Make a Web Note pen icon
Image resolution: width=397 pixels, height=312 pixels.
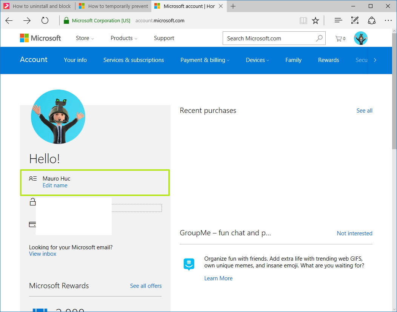coord(355,20)
